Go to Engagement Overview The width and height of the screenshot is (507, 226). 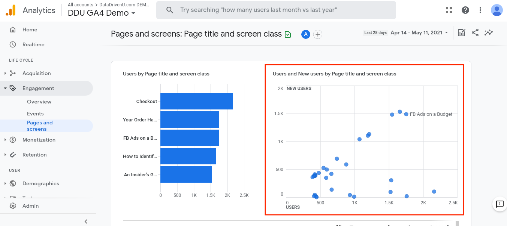pos(39,102)
